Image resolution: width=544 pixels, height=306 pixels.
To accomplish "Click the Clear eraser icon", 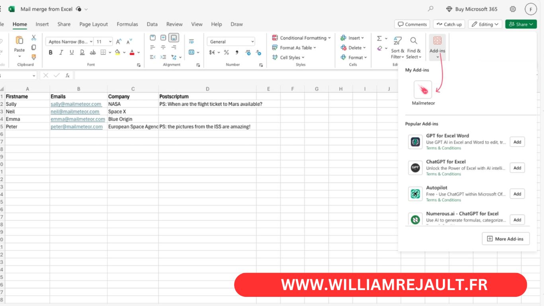I will 380,48.
